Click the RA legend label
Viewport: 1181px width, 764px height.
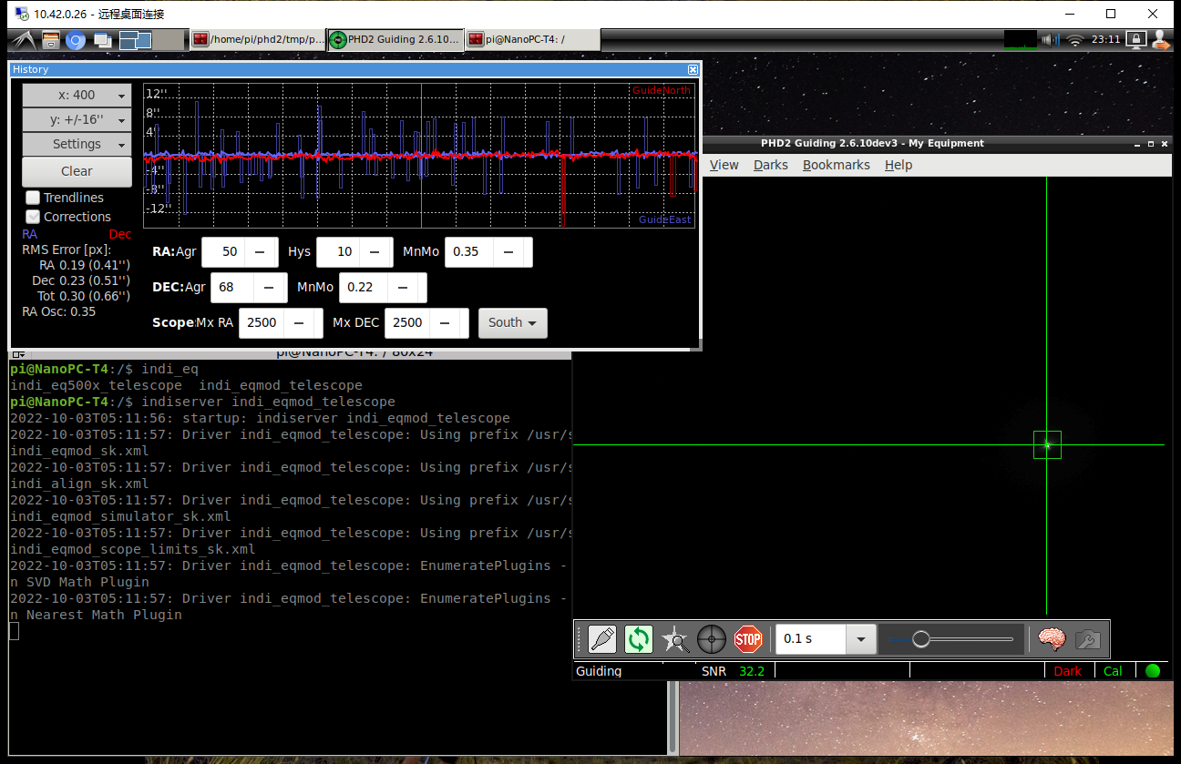click(x=30, y=234)
